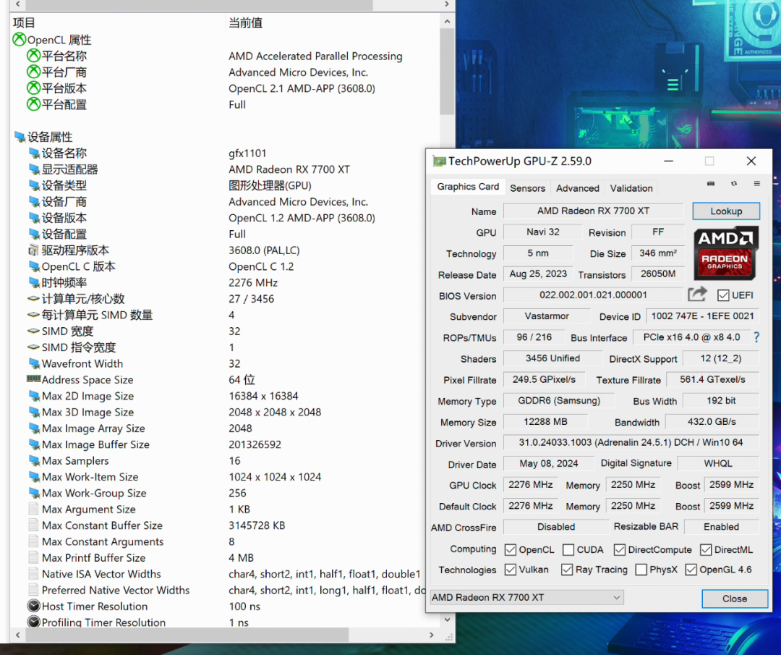
Task: Select the Native ISA Vector Widths row
Action: (218, 574)
